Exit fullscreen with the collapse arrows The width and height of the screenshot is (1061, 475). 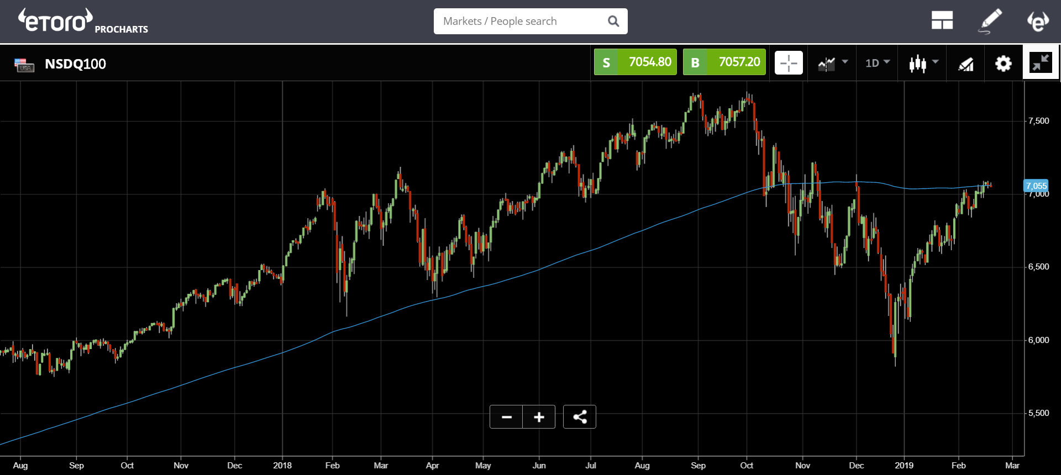pyautogui.click(x=1041, y=62)
